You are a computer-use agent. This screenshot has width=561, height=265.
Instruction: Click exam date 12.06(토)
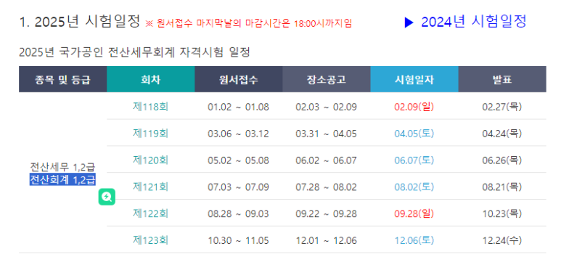pyautogui.click(x=414, y=240)
